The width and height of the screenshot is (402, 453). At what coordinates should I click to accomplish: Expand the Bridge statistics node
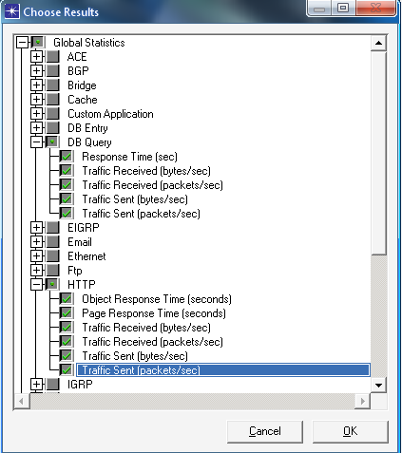click(x=36, y=85)
